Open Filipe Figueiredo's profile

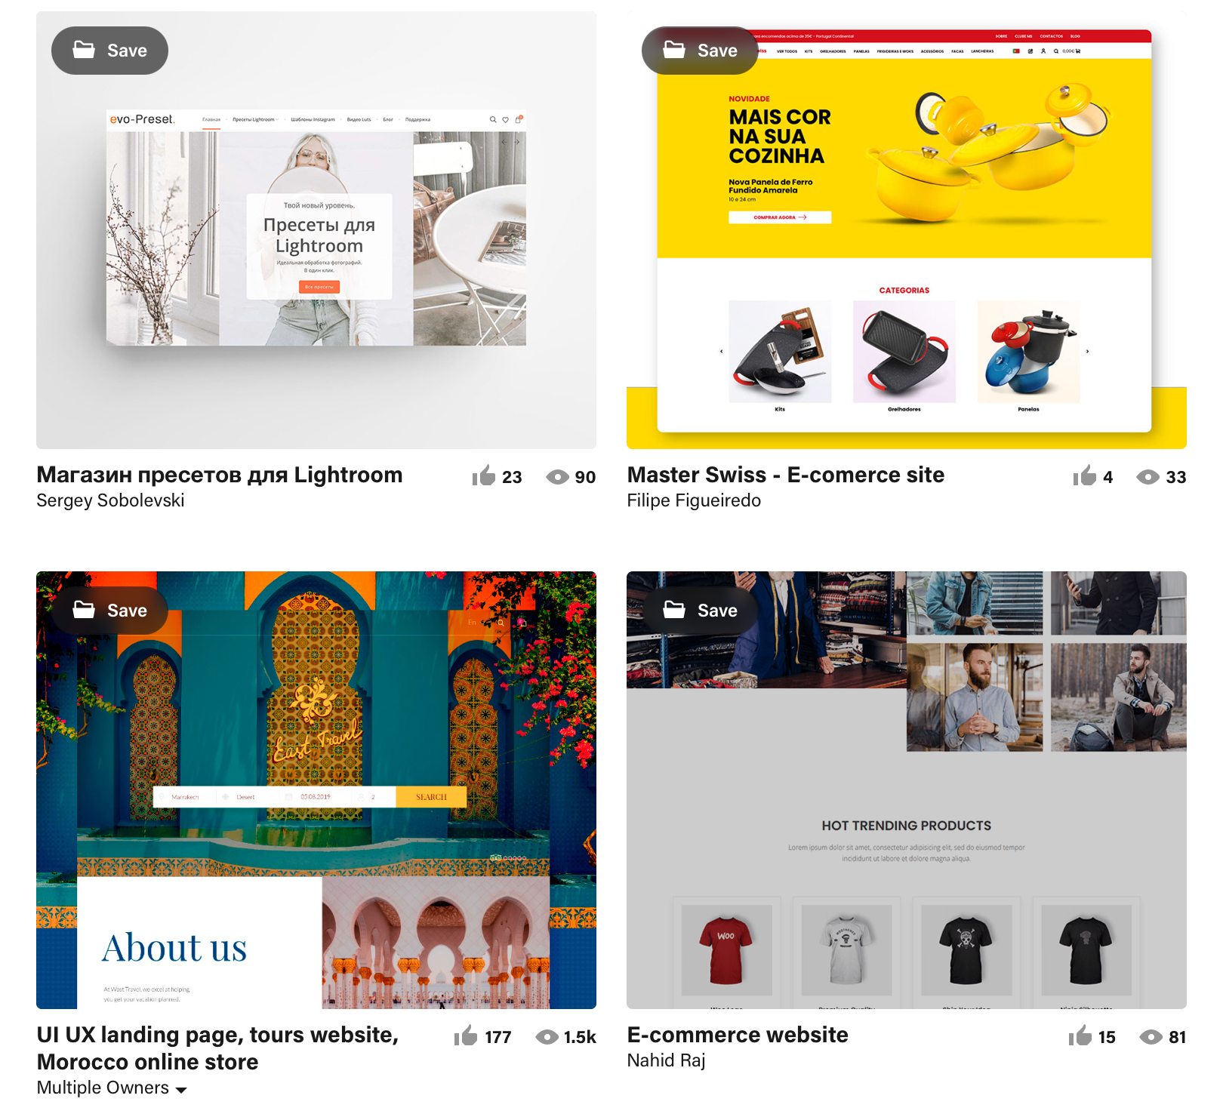point(694,500)
